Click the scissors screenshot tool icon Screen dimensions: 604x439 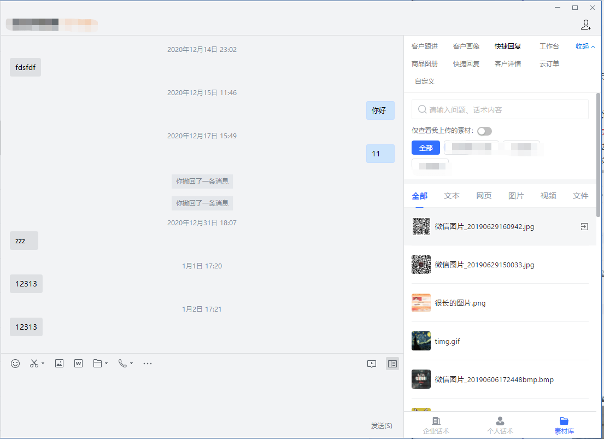[34, 364]
